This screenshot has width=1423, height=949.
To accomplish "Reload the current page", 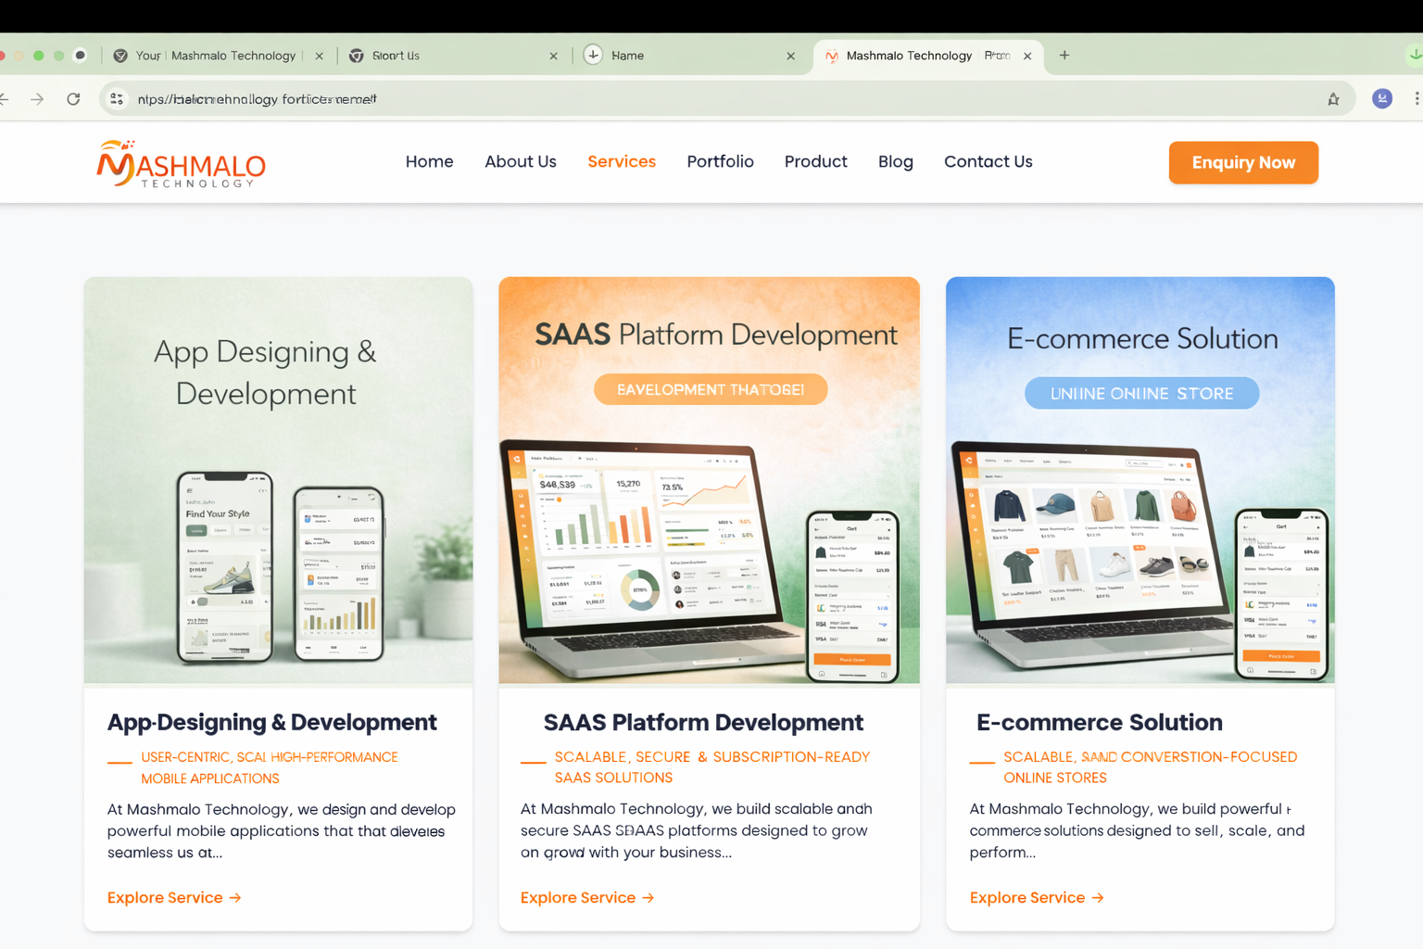I will coord(73,98).
